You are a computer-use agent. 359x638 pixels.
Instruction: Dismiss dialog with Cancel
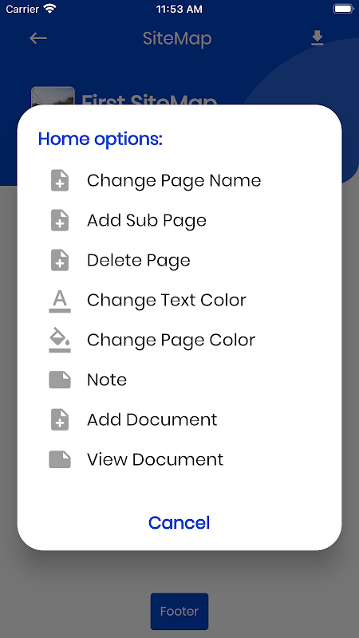coord(179,523)
